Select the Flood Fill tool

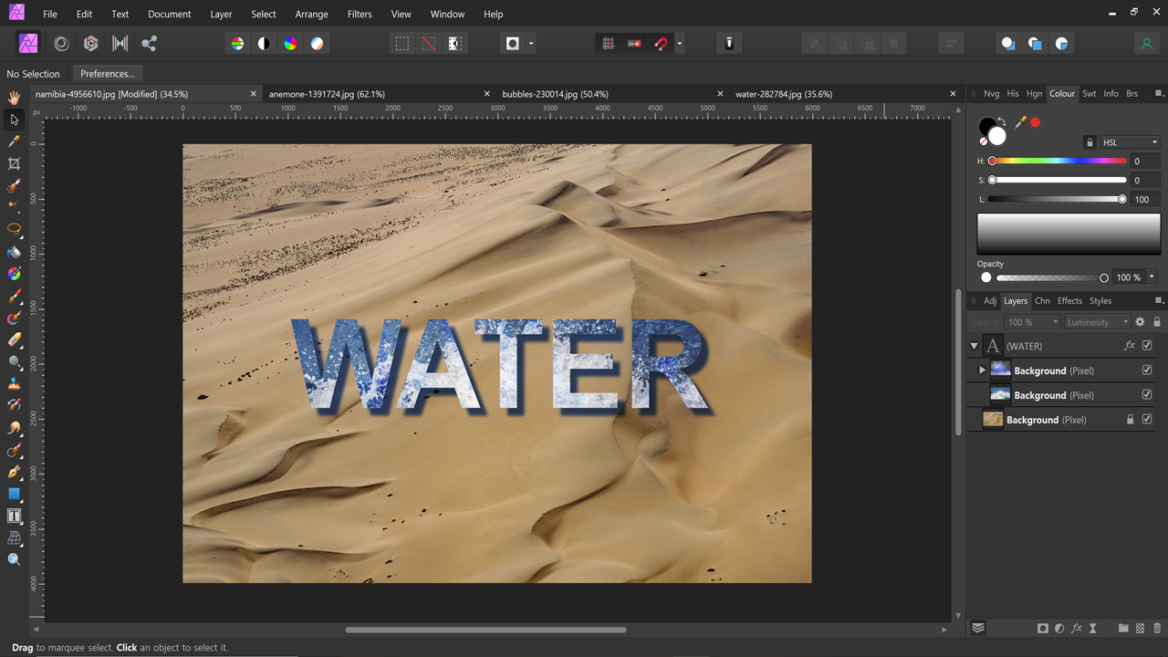[14, 251]
